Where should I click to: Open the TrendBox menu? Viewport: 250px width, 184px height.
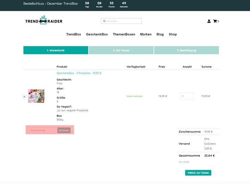(74, 34)
